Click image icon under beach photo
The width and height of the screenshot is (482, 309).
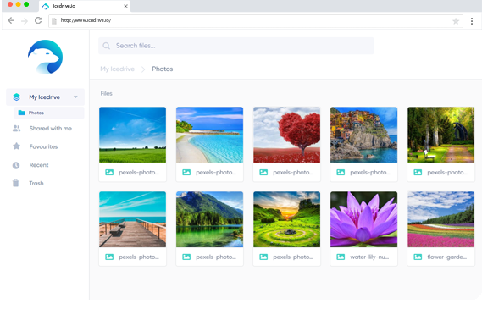coord(186,173)
